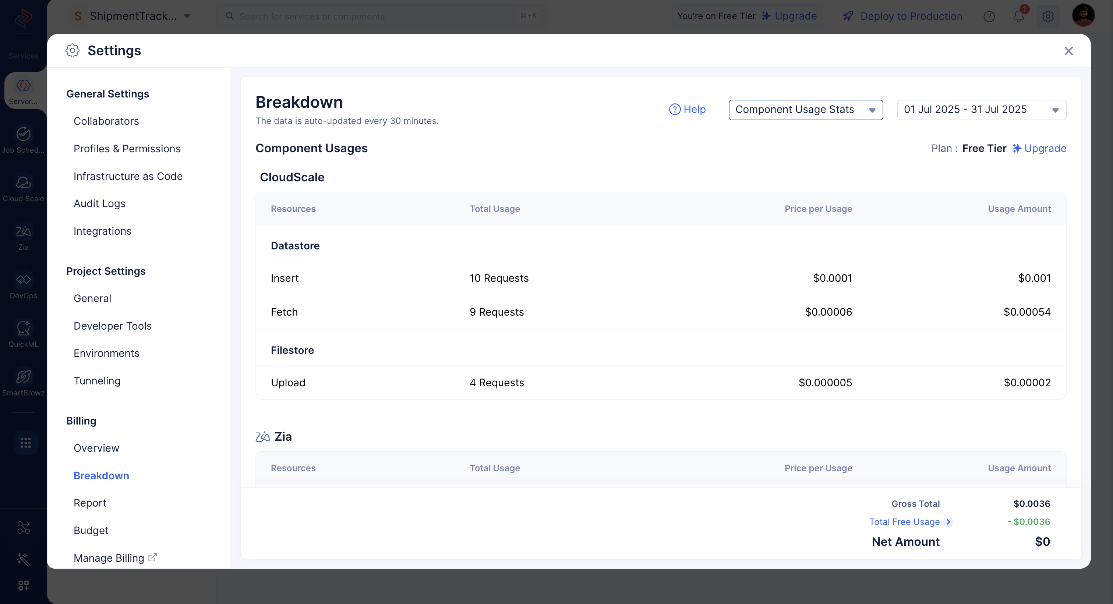Open Total Free Usage details
This screenshot has height=604, width=1113.
(904, 522)
